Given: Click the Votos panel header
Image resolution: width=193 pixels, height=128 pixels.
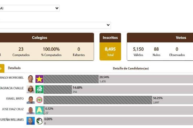Looking at the screenshot, I should (x=160, y=37).
